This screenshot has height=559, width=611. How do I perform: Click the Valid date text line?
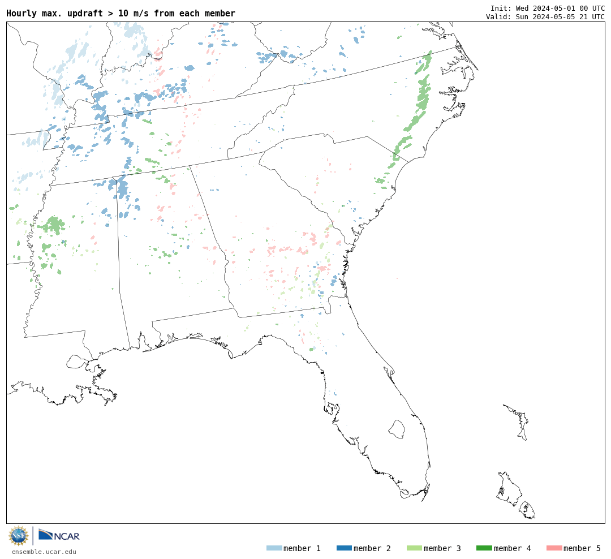click(545, 17)
